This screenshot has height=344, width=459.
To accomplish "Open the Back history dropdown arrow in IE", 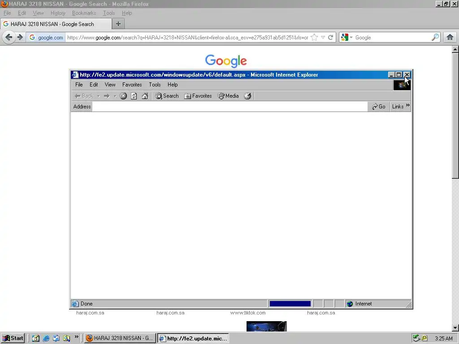I will (x=98, y=96).
